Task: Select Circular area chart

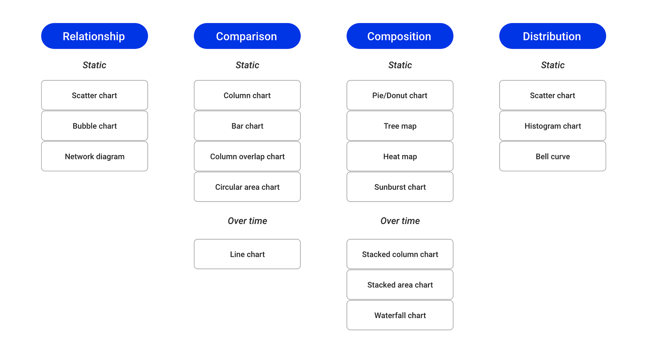Action: point(247,187)
